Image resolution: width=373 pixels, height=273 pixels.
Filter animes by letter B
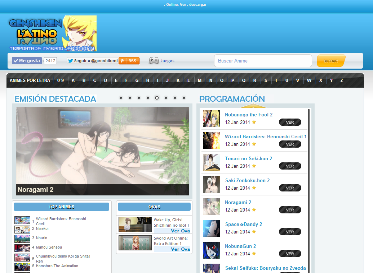(x=84, y=80)
